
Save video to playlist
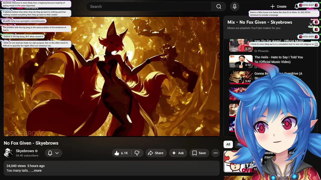(x=199, y=153)
